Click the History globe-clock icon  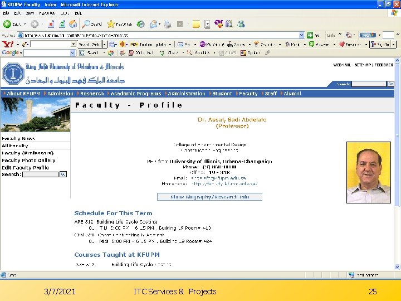point(140,24)
